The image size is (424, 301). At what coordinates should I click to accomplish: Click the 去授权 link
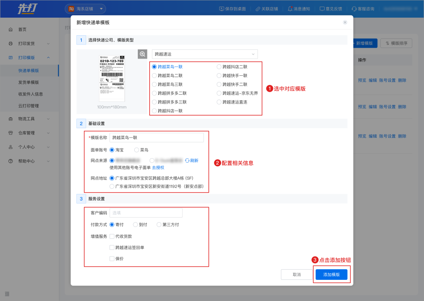click(x=158, y=167)
